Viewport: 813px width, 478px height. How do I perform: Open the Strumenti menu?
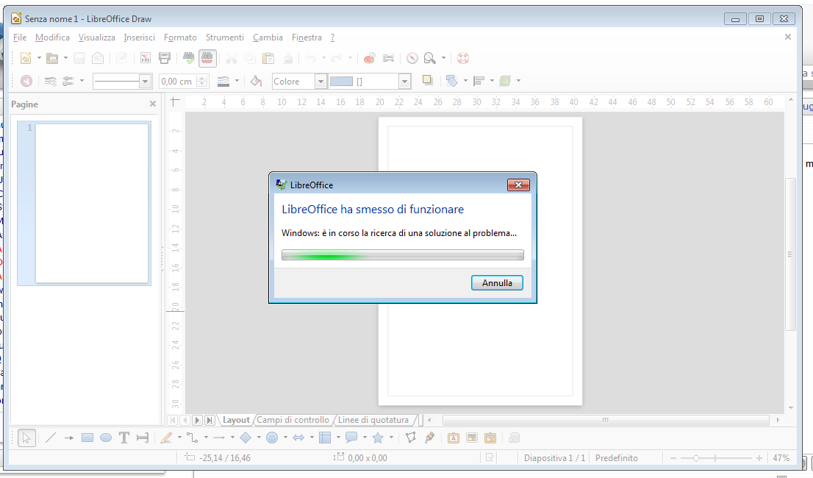[224, 38]
